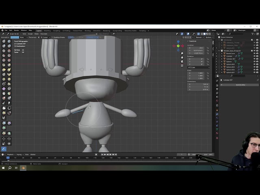Switch viewport to rendered shading
This screenshot has height=195, width=260.
210,34
